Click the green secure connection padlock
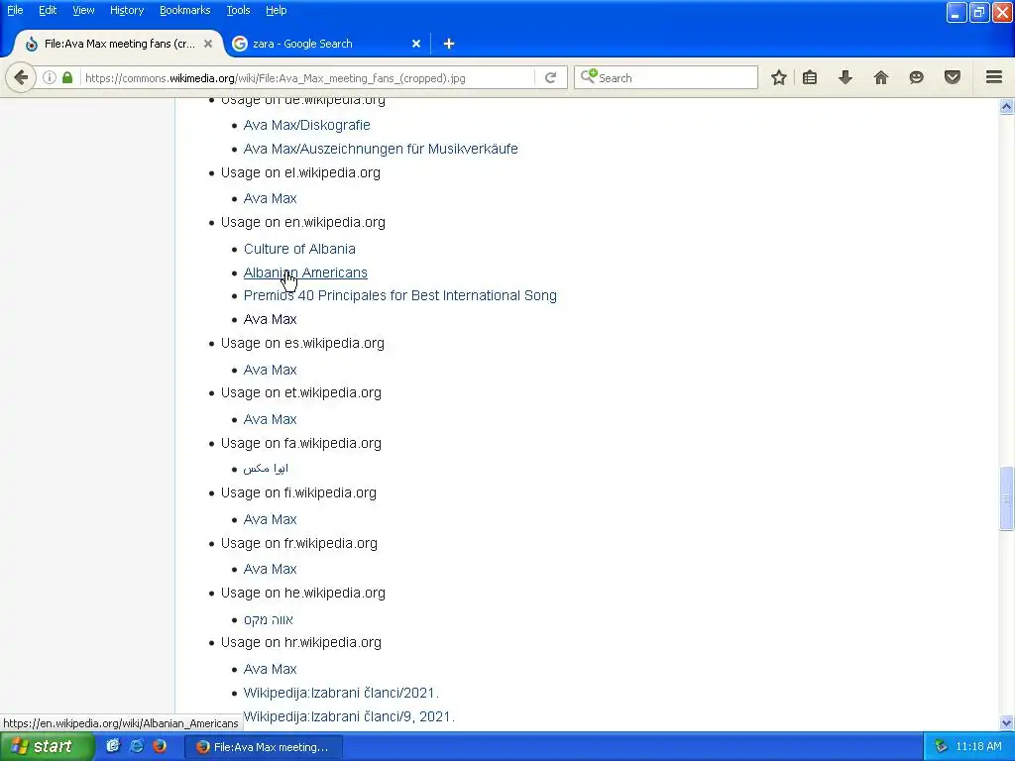Screen dimensions: 1015x761 [x=67, y=77]
